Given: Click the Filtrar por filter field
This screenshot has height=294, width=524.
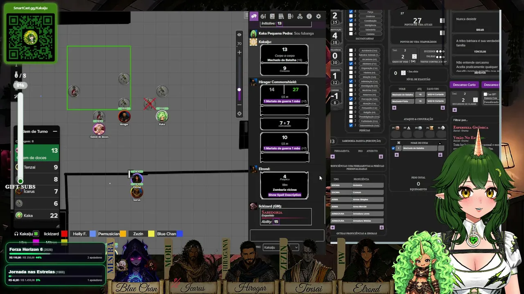Looking at the screenshot, I should [475, 120].
